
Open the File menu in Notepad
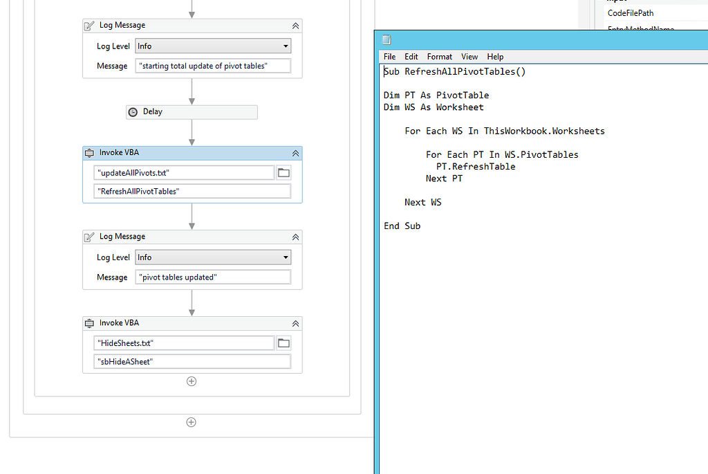(389, 56)
